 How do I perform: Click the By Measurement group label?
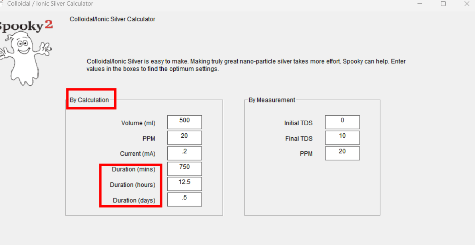pyautogui.click(x=272, y=100)
